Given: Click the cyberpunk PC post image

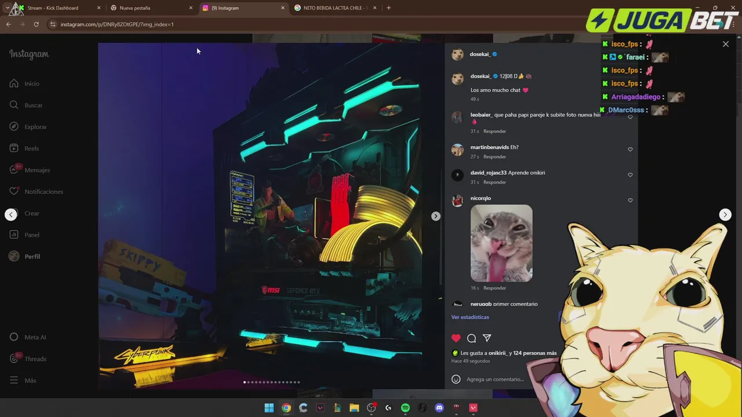Looking at the screenshot, I should [271, 215].
